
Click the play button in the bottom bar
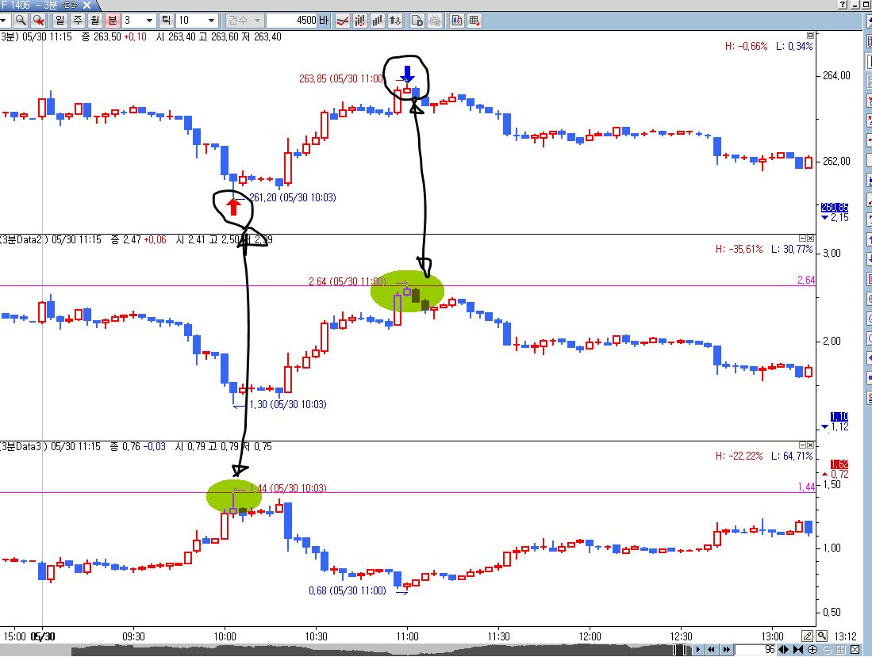click(698, 649)
